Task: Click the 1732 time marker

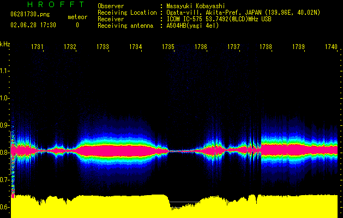Action: 70,47
